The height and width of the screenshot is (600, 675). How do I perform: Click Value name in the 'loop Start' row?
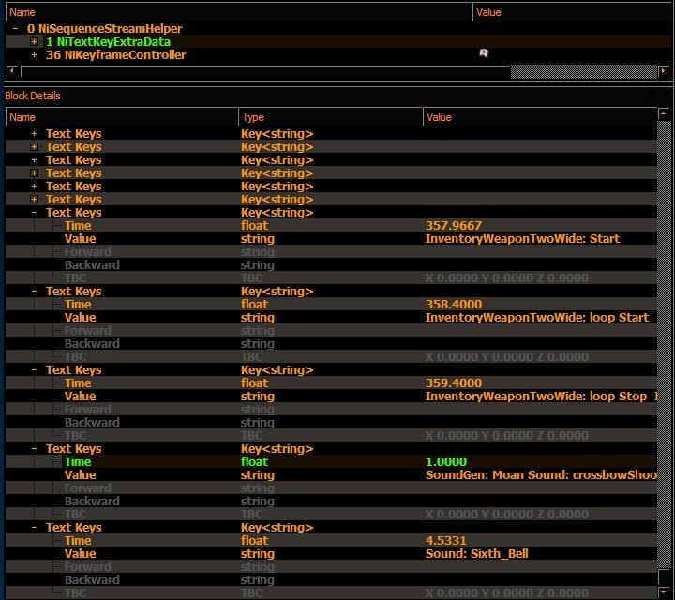pyautogui.click(x=80, y=318)
